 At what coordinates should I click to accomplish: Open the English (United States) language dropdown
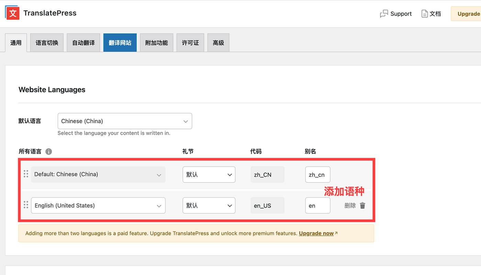pos(98,206)
